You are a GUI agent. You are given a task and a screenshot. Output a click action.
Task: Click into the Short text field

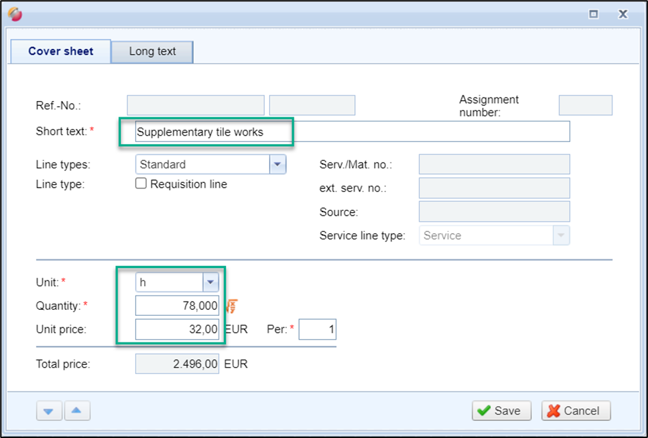tap(352, 132)
